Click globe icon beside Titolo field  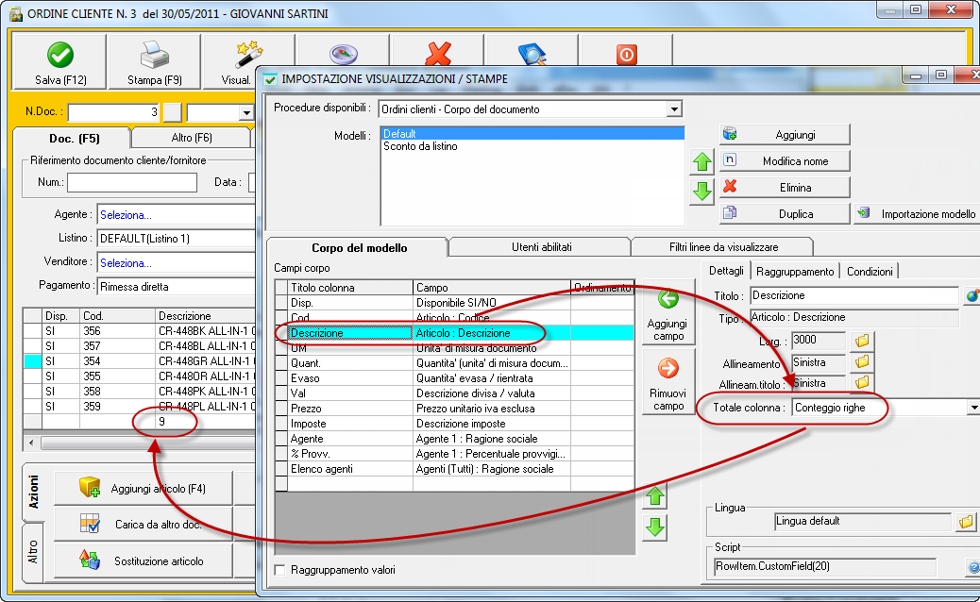point(972,296)
